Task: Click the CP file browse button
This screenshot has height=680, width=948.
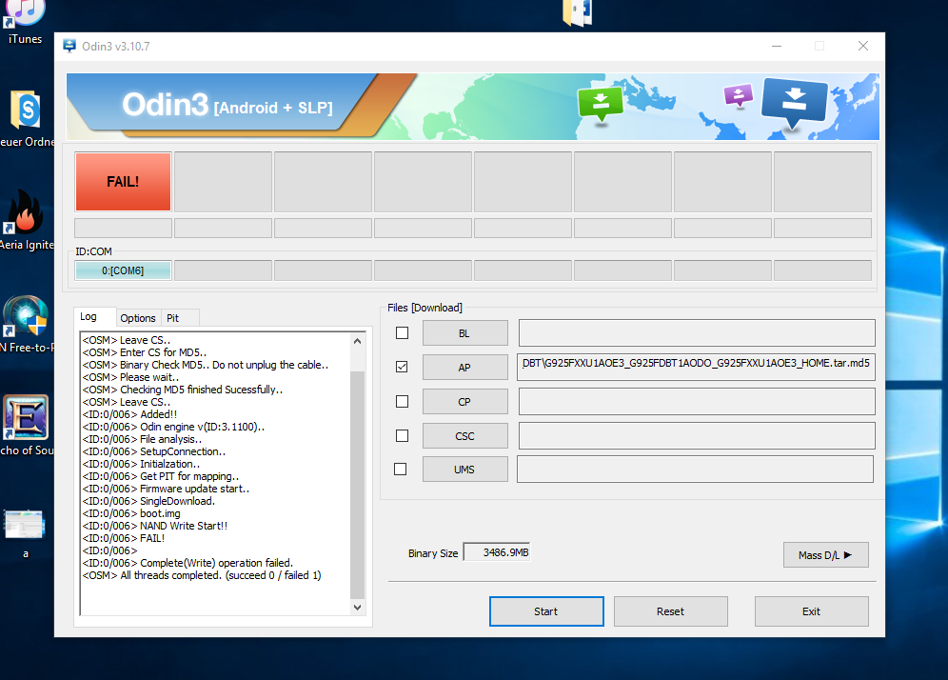Action: click(464, 402)
